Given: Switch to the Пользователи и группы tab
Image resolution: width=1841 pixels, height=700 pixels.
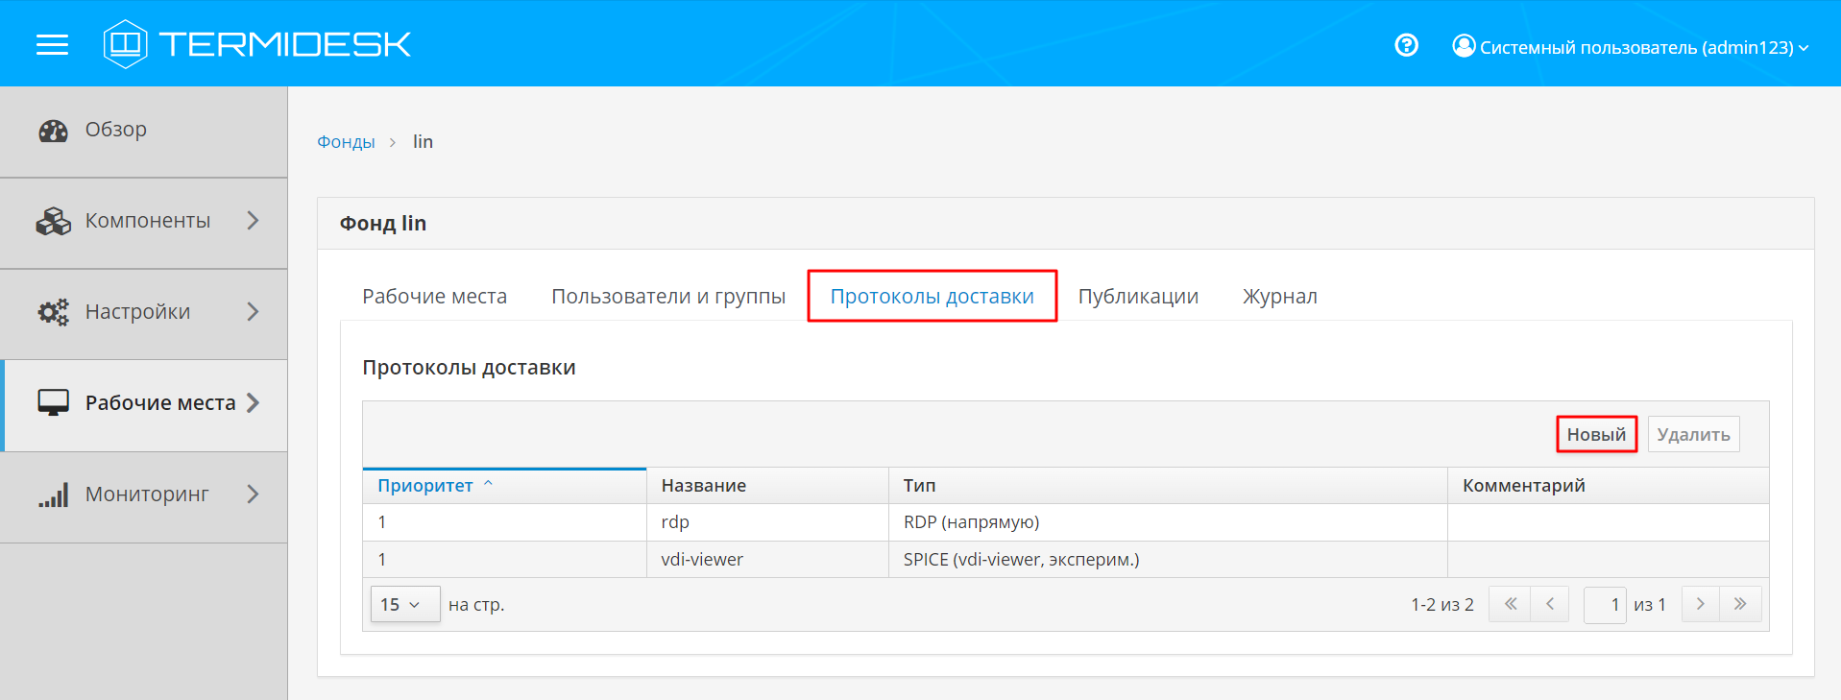Looking at the screenshot, I should point(667,297).
